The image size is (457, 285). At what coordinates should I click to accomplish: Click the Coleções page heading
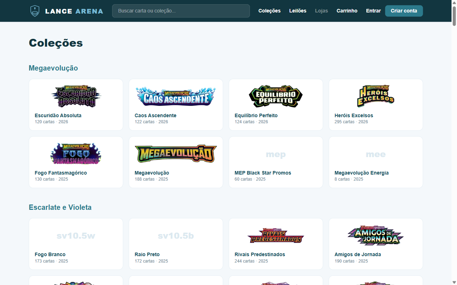point(56,43)
